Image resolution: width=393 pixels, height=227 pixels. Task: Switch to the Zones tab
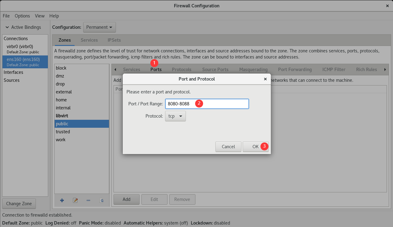click(65, 40)
